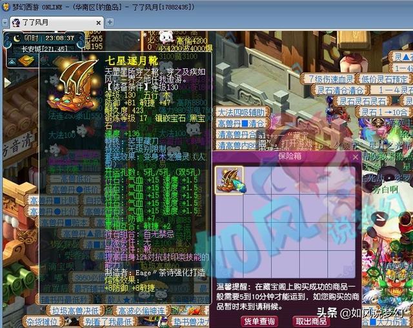Click the 长安城 location coordinates label
The height and width of the screenshot is (328, 413).
coord(45,49)
